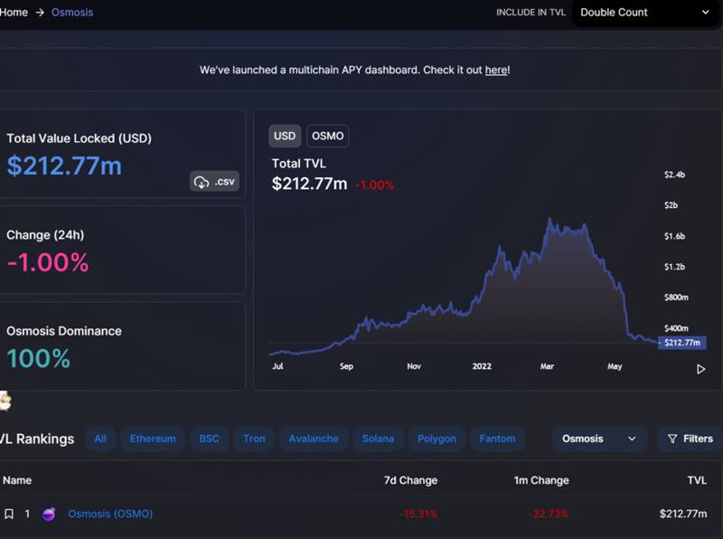Viewport: 723px width, 539px height.
Task: Download the .csv data file
Action: tap(214, 182)
